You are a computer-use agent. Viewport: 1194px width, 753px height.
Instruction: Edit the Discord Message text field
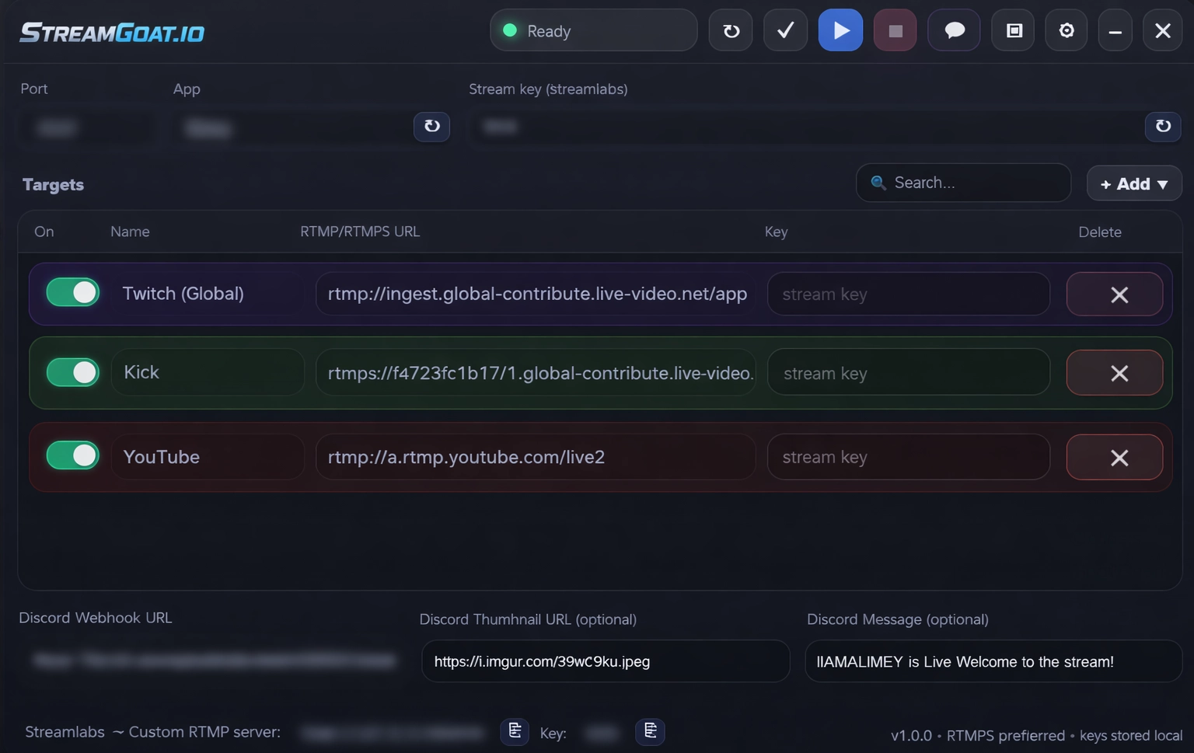pyautogui.click(x=993, y=661)
